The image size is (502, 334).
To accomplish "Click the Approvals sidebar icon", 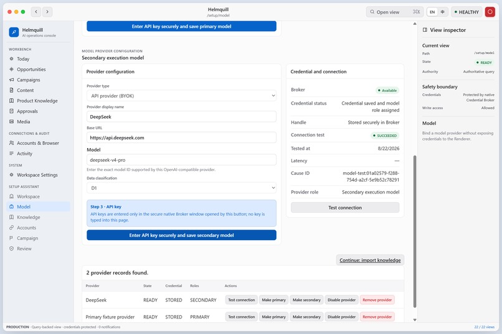I will click(x=12, y=111).
